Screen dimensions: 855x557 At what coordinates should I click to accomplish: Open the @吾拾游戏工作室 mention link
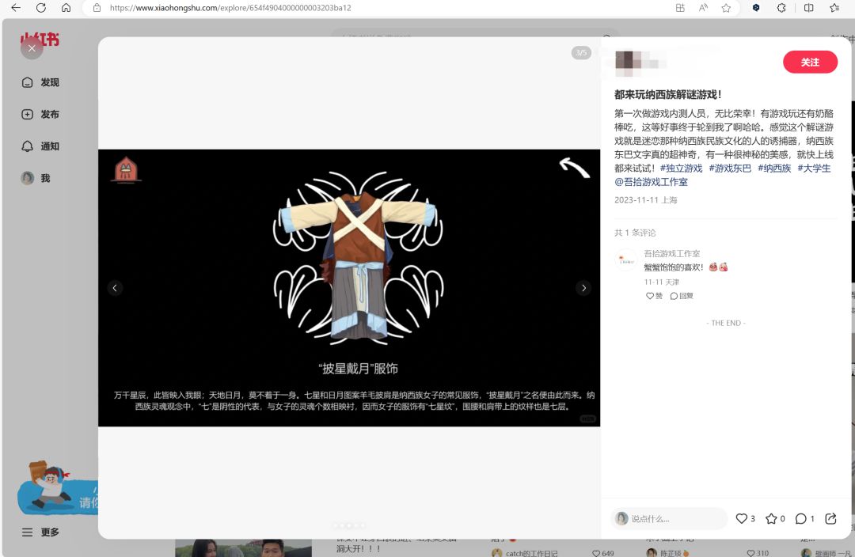pyautogui.click(x=651, y=182)
